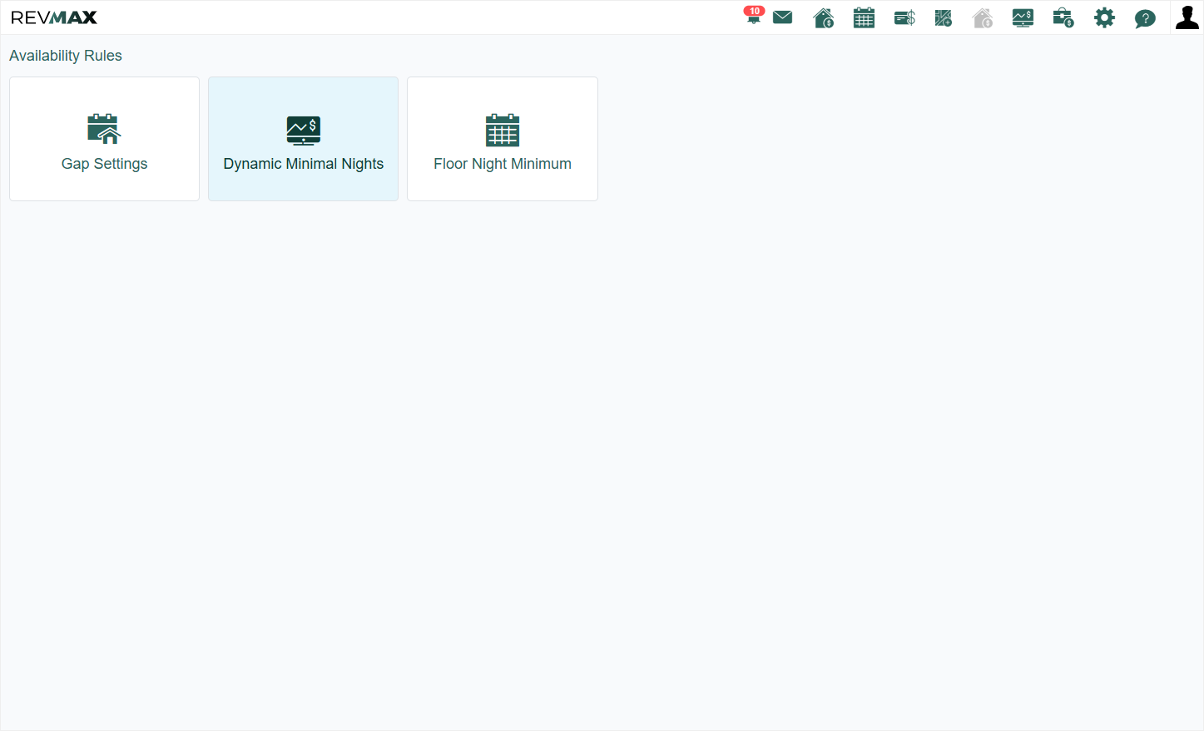Click the REVMAX logo
The image size is (1204, 731).
pos(54,17)
